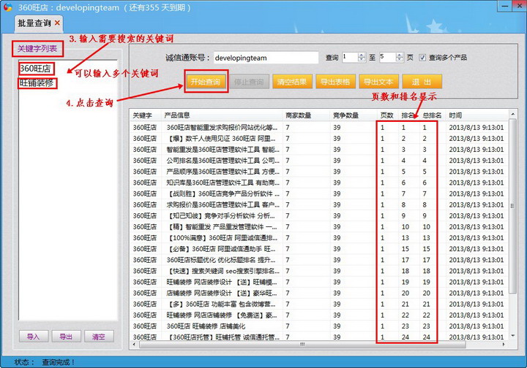Click the horizontal scrollbar thumb
The height and width of the screenshot is (368, 527).
(302, 344)
